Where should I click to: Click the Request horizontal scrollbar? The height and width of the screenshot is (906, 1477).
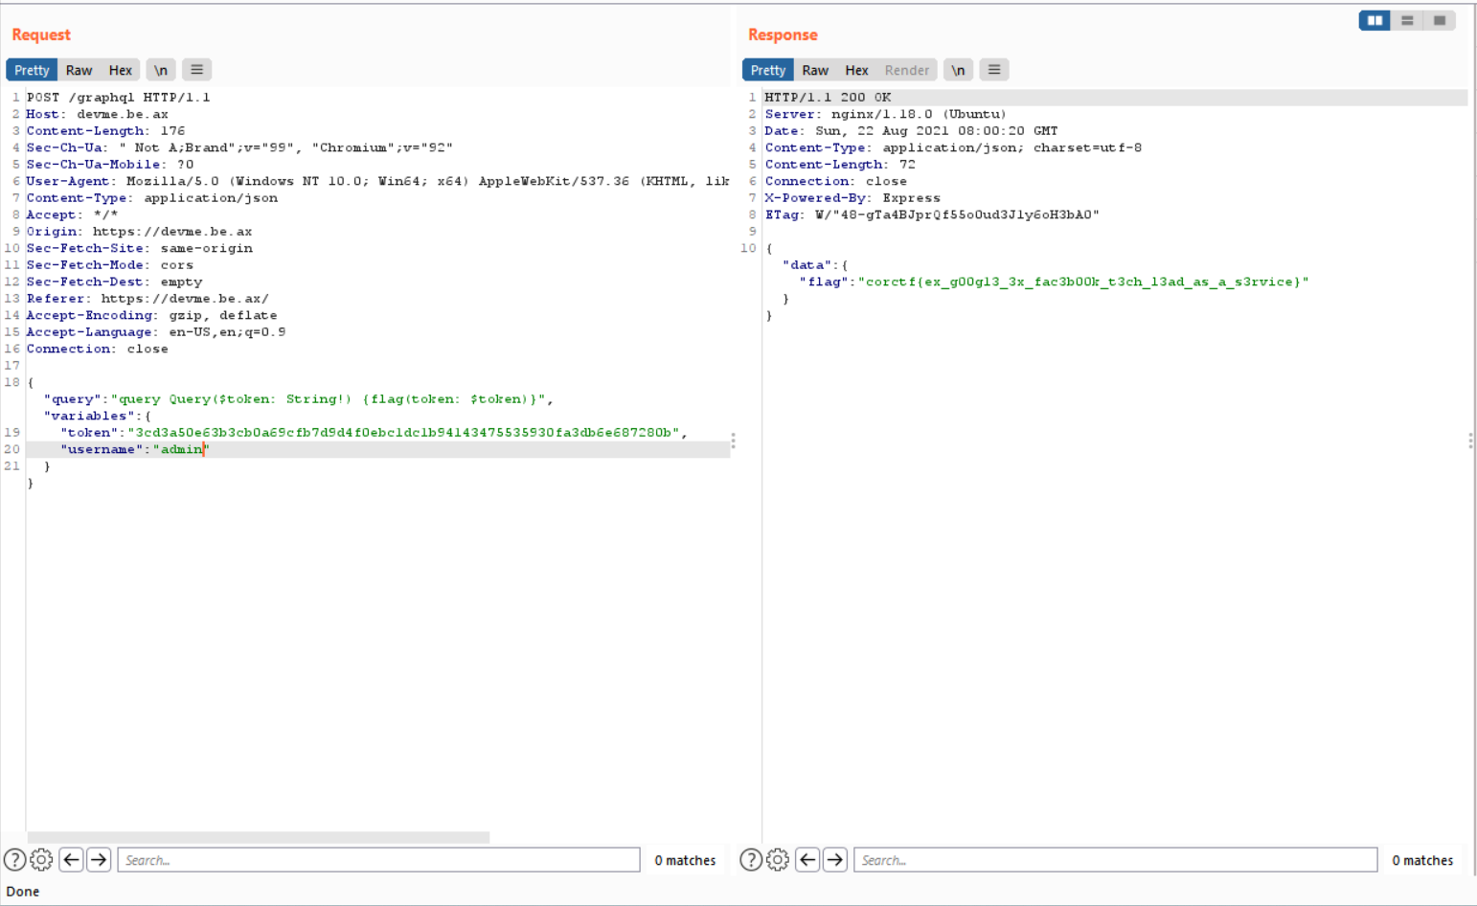(x=259, y=837)
